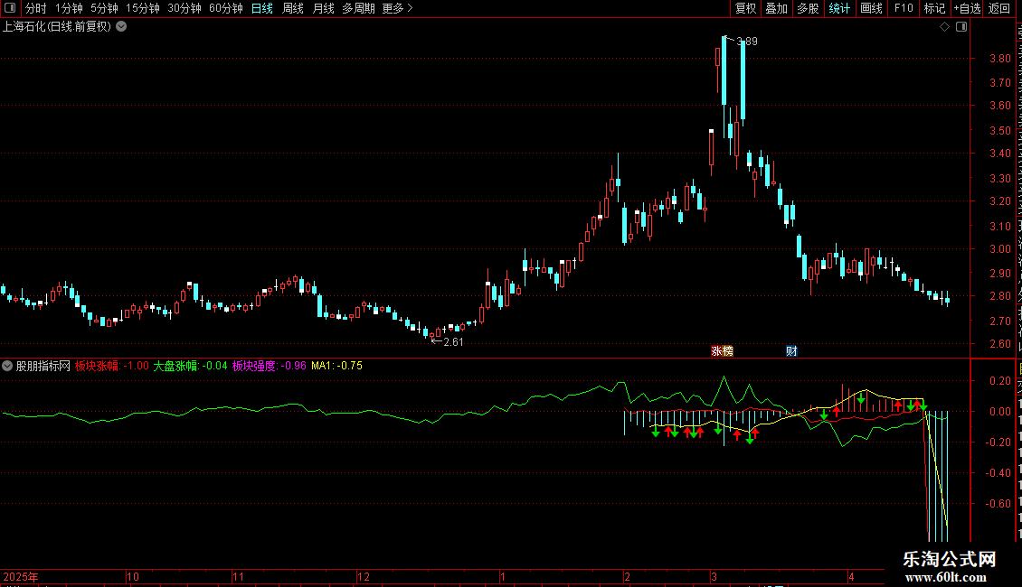Click the split window icon in chart header

[x=961, y=27]
